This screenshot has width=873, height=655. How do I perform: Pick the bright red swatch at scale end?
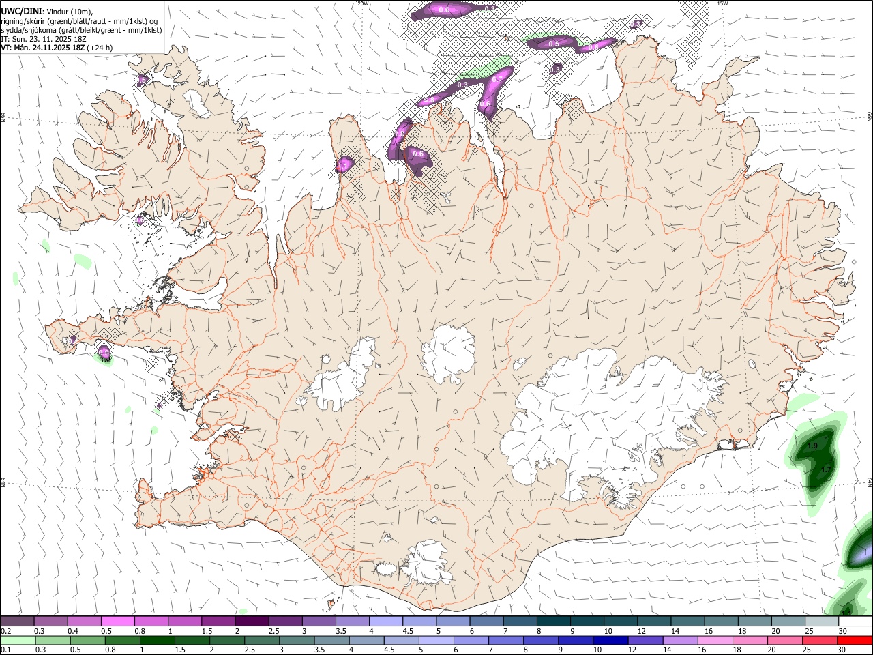(x=855, y=641)
